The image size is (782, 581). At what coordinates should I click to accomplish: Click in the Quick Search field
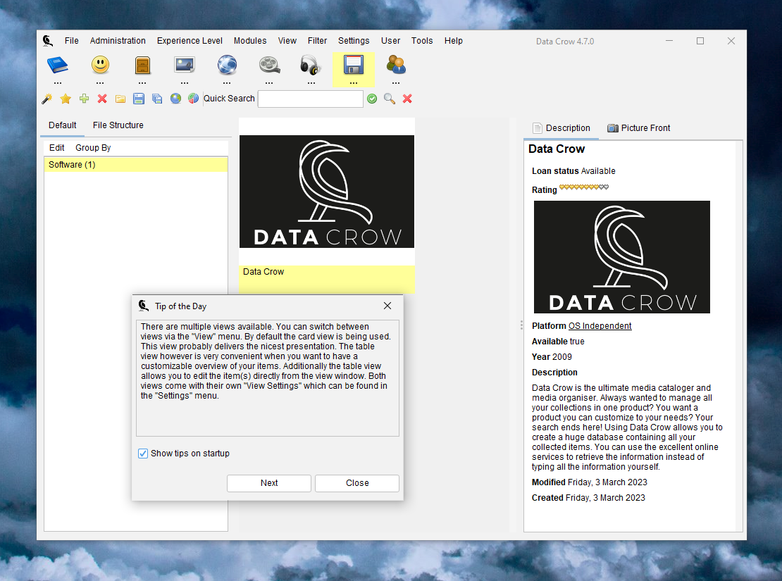point(311,99)
